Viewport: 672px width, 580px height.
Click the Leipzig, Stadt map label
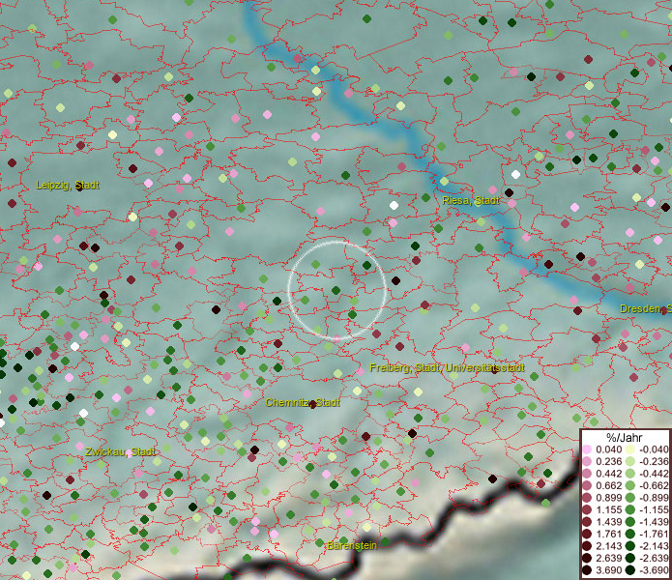pos(68,185)
